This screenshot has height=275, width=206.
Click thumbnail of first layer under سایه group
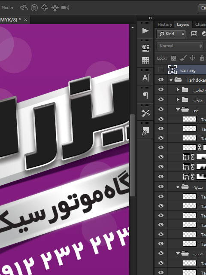(x=190, y=196)
